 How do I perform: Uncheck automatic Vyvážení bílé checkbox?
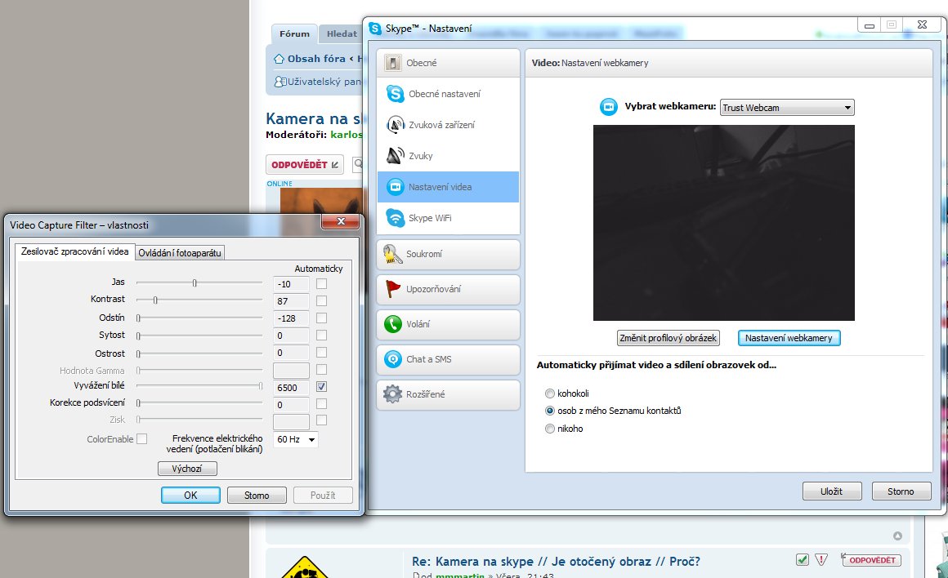(x=322, y=386)
